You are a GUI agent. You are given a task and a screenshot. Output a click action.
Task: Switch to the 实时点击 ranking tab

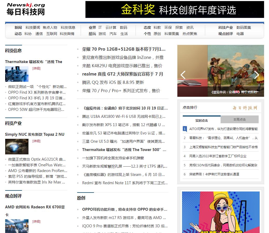click(202, 121)
